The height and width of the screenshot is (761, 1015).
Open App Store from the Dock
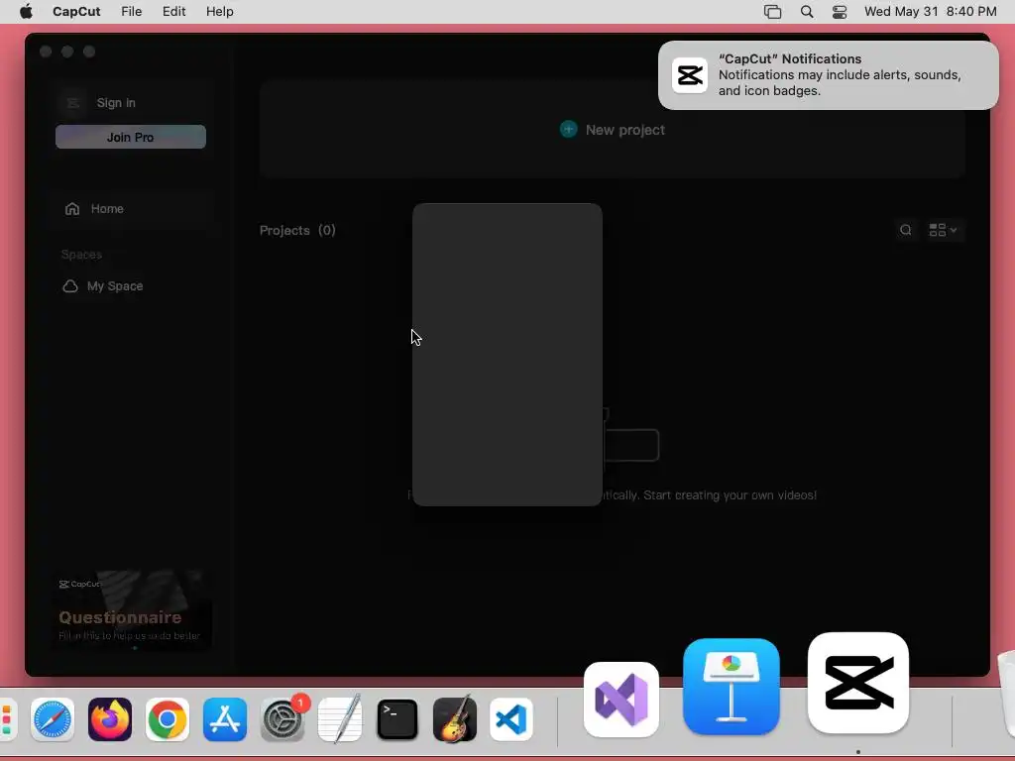[x=225, y=719]
